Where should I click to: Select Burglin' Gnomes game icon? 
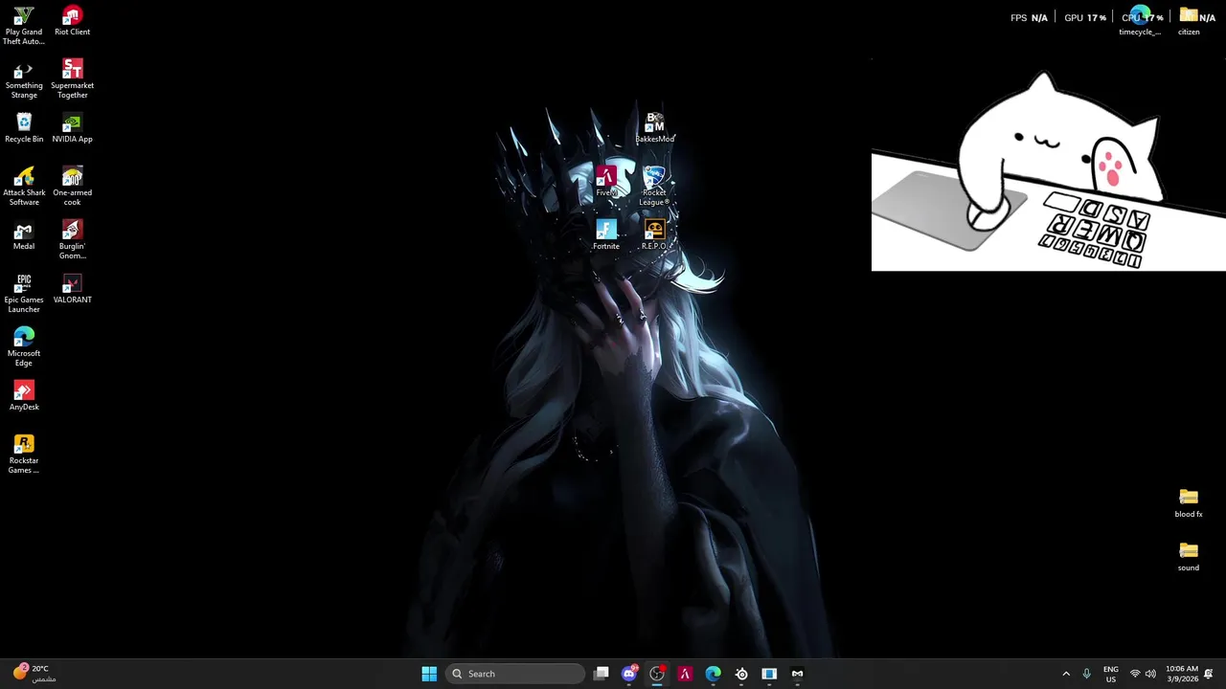tap(72, 240)
